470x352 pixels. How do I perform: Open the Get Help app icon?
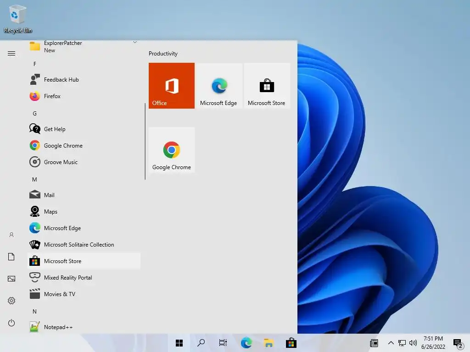pyautogui.click(x=35, y=129)
